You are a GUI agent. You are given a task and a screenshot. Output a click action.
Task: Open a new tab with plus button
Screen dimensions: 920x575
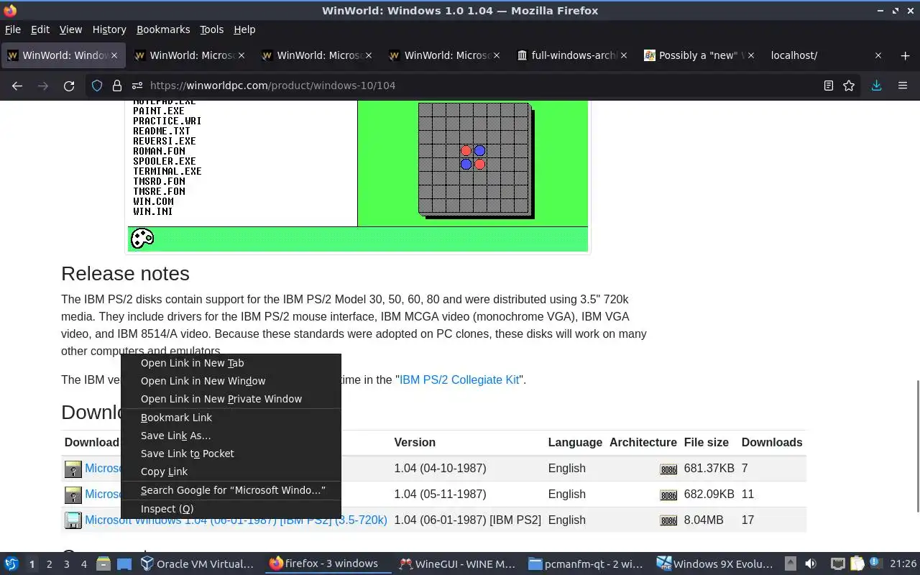905,55
